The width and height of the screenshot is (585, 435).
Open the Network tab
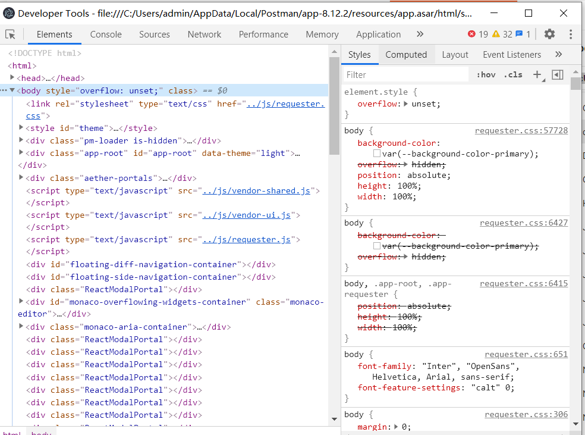(x=205, y=35)
